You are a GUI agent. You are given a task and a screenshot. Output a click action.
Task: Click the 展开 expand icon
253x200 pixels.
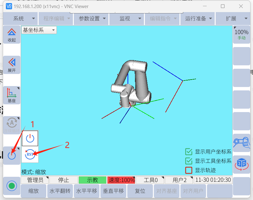12,65
